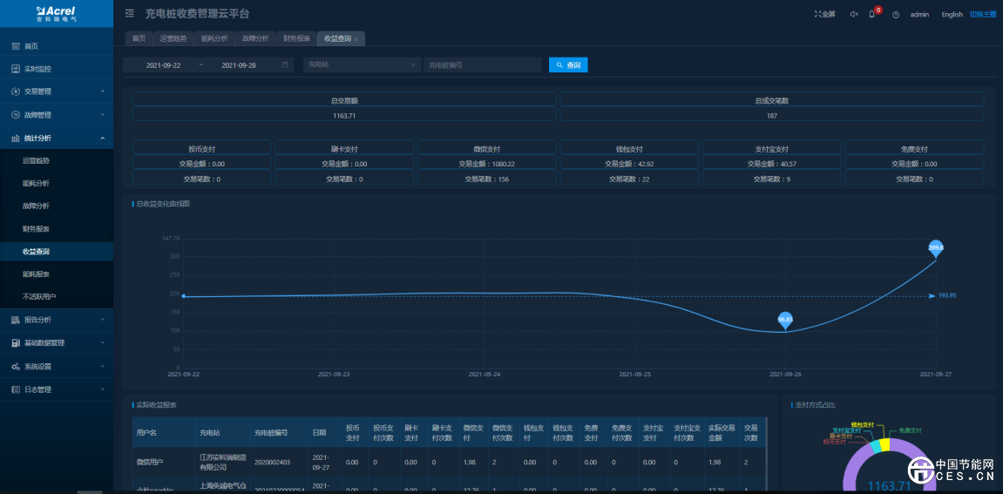Viewport: 1003px width, 494px height.
Task: Click the 总成交笔数 value 187
Action: [x=771, y=116]
